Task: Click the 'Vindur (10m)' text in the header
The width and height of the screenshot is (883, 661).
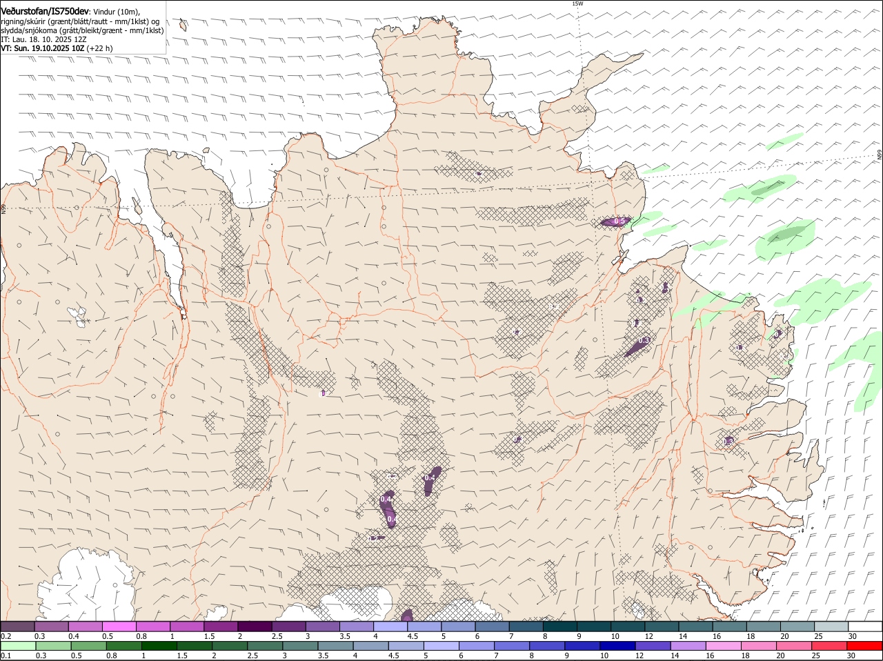Action: click(117, 12)
